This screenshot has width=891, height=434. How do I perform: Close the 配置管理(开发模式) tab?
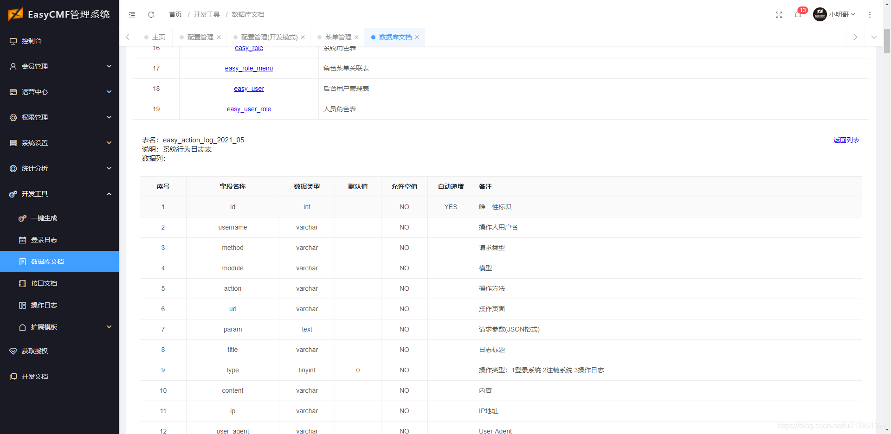[x=303, y=37]
